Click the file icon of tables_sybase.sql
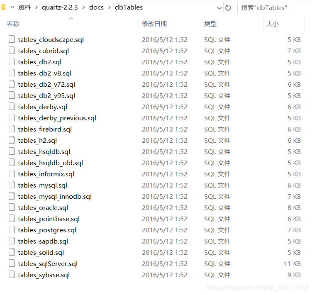The image size is (312, 295). [12, 275]
